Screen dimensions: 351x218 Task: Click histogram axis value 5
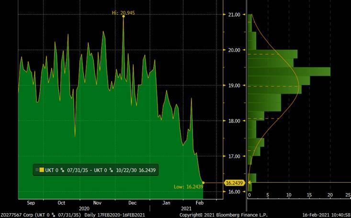click(268, 195)
